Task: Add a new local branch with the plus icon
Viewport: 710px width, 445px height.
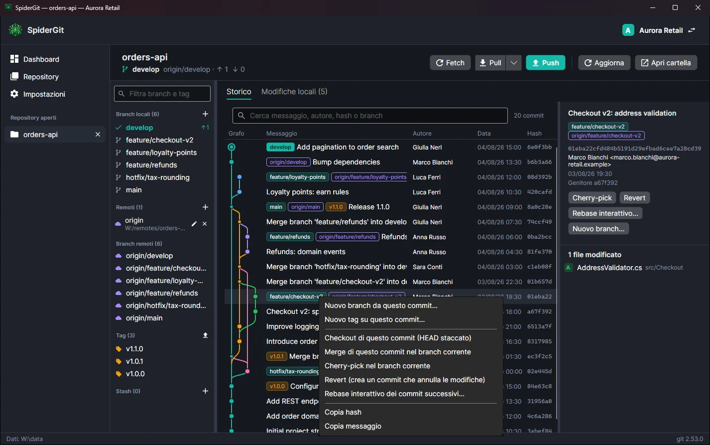Action: (x=205, y=114)
